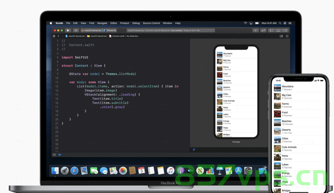Toggle the Debug area panel button
The image size is (334, 193).
[x=278, y=30]
